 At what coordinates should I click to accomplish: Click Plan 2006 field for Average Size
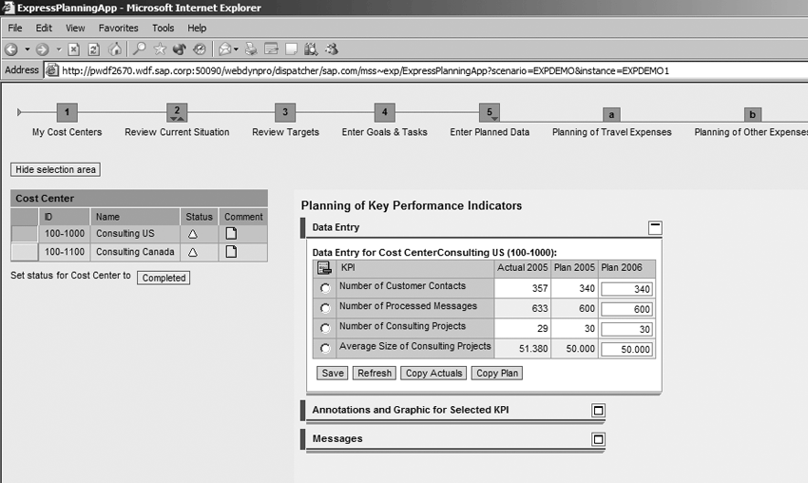click(x=627, y=349)
